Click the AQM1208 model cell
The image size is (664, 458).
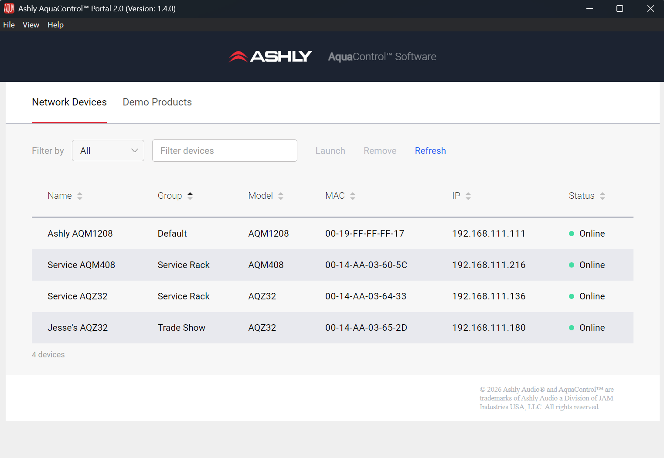pyautogui.click(x=269, y=234)
